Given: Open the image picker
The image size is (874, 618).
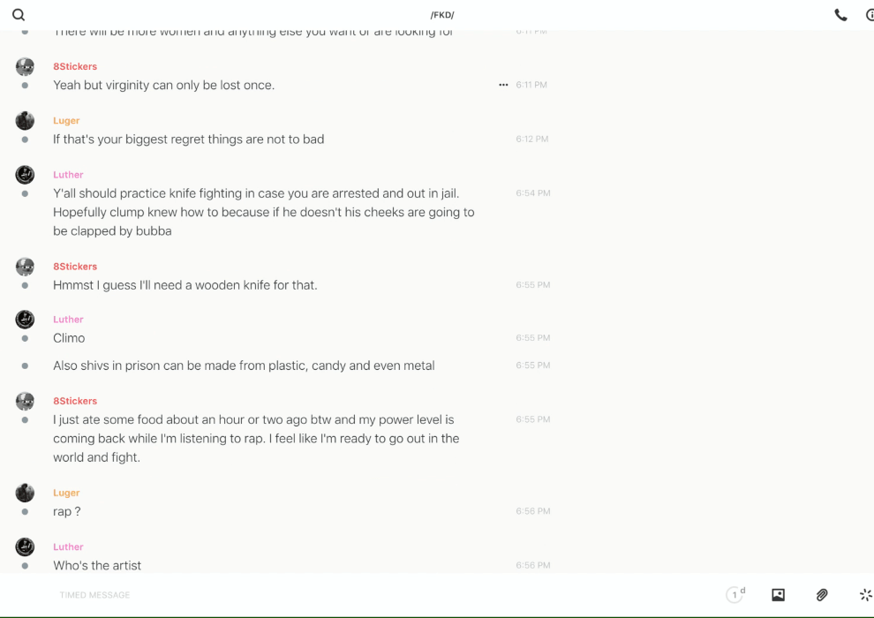Looking at the screenshot, I should (x=778, y=595).
